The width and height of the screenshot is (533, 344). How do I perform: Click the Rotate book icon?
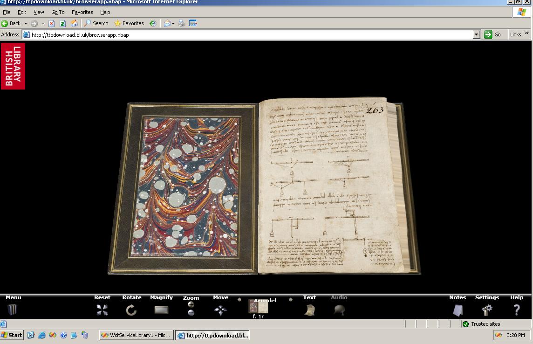(131, 310)
